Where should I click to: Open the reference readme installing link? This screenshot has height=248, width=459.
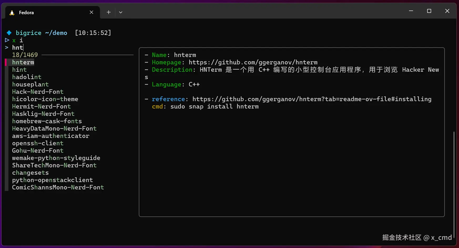coord(312,99)
